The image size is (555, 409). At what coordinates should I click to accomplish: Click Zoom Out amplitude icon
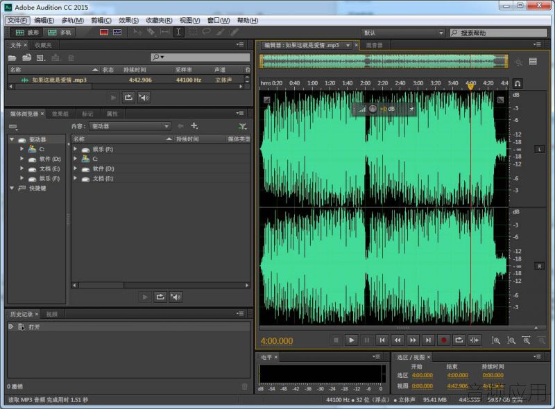point(511,340)
